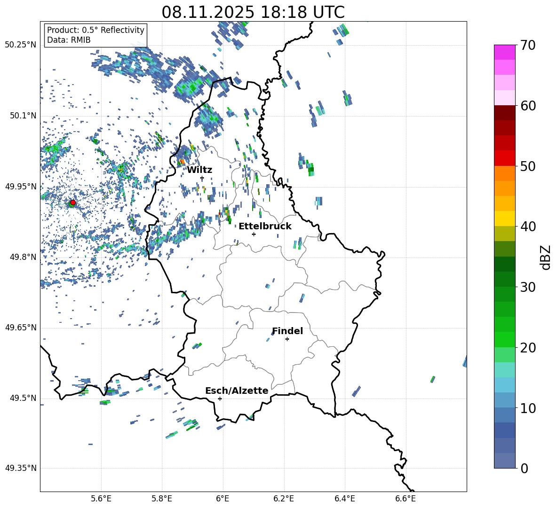The image size is (557, 508).
Task: Click the Findel cross marker
Action: point(287,339)
